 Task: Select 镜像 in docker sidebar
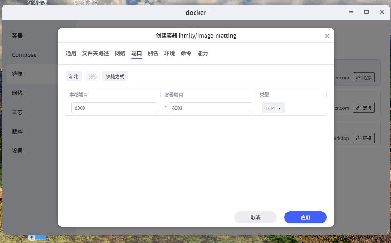pyautogui.click(x=17, y=74)
